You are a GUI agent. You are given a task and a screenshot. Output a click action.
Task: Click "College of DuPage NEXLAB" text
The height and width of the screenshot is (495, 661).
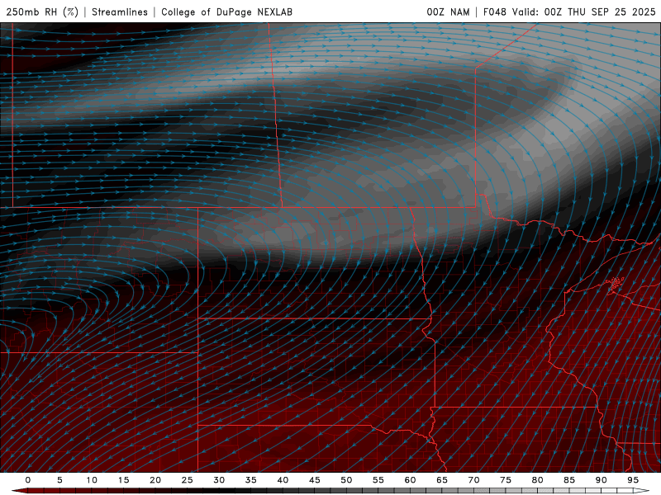pyautogui.click(x=226, y=12)
